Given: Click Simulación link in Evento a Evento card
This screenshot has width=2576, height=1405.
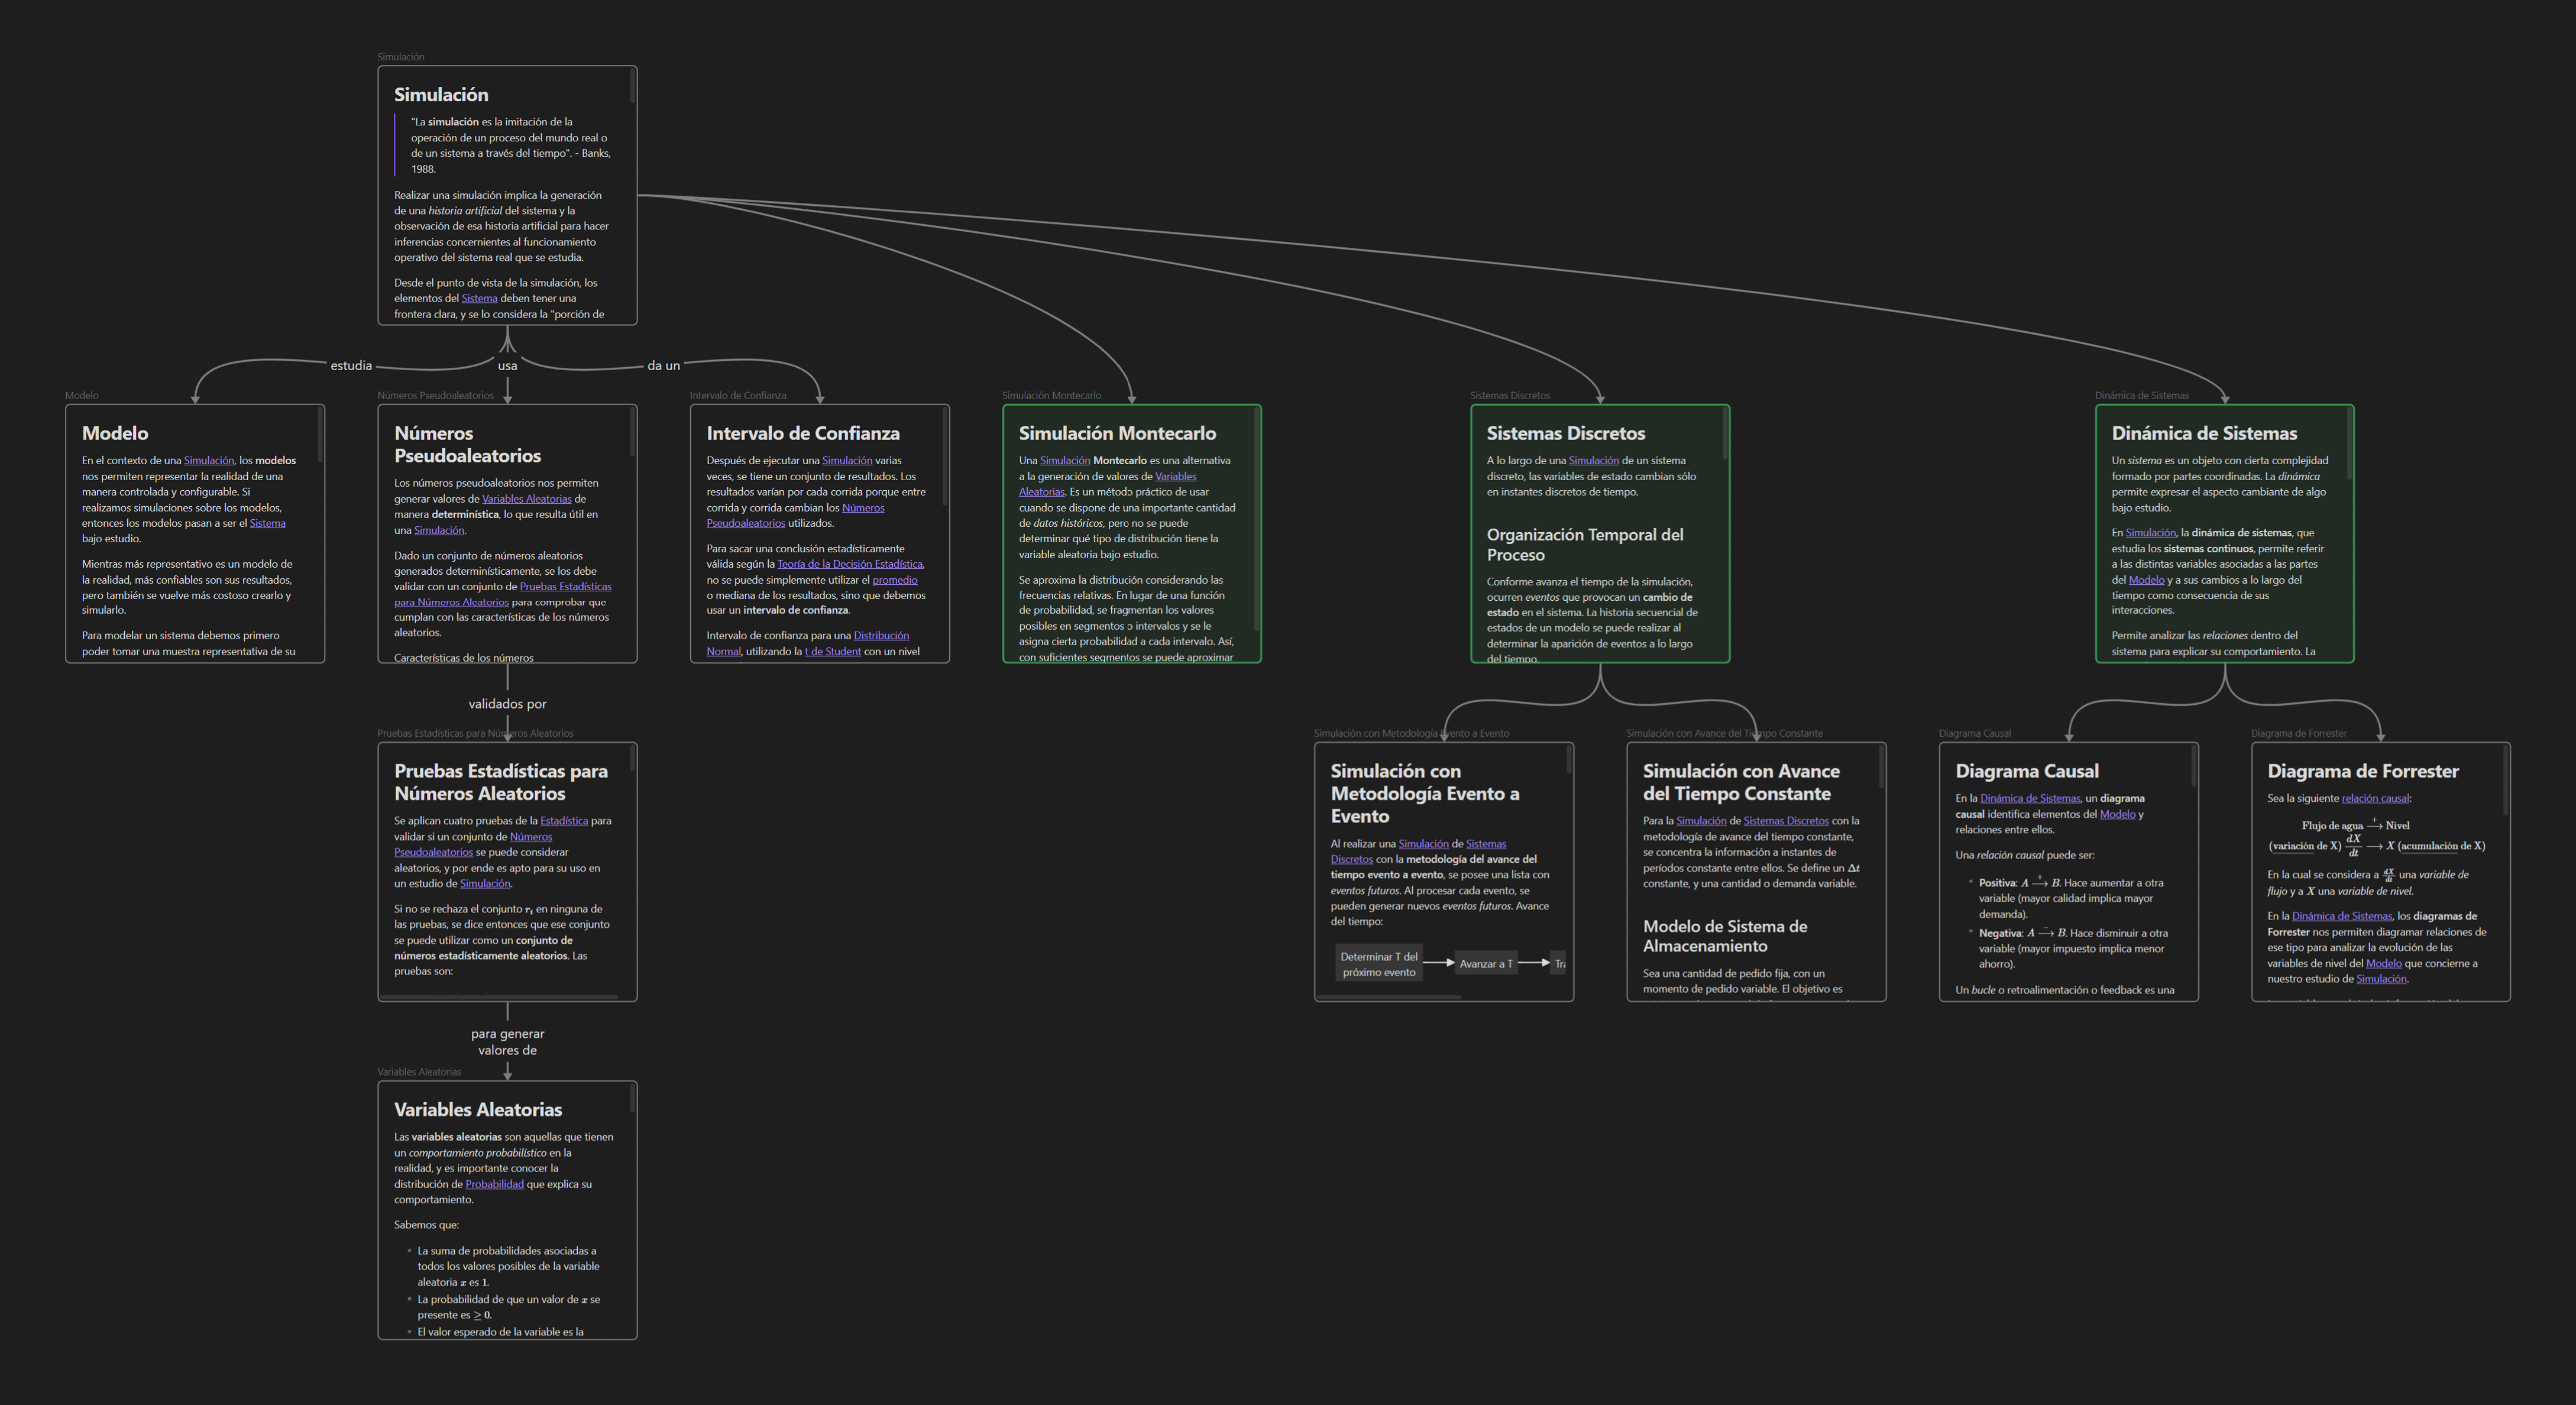Looking at the screenshot, I should pos(1424,844).
